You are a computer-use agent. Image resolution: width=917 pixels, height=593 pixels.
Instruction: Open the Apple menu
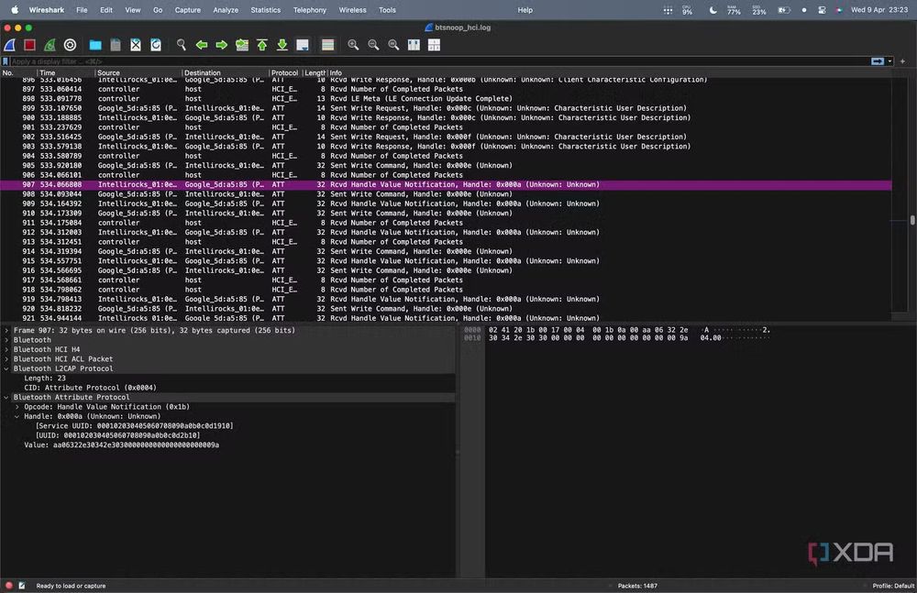coord(15,10)
